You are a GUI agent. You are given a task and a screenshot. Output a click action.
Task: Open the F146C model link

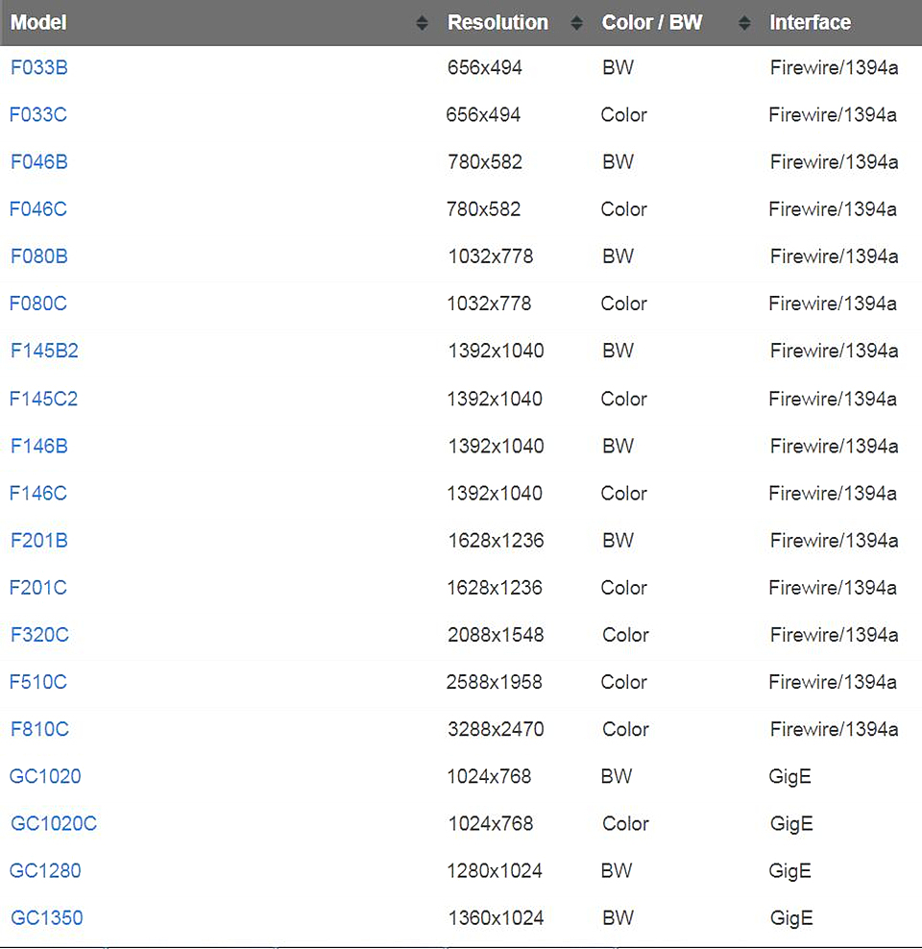point(38,494)
